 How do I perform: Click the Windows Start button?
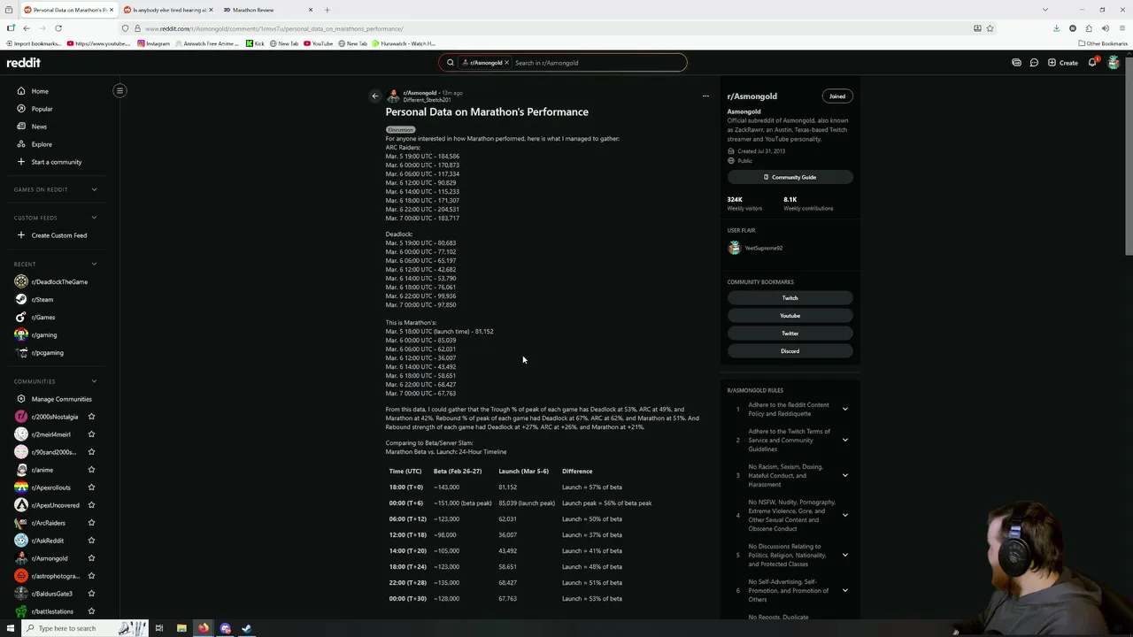click(11, 628)
